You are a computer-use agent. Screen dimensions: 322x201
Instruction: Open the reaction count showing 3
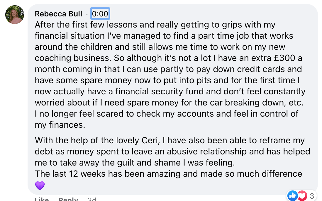312,195
